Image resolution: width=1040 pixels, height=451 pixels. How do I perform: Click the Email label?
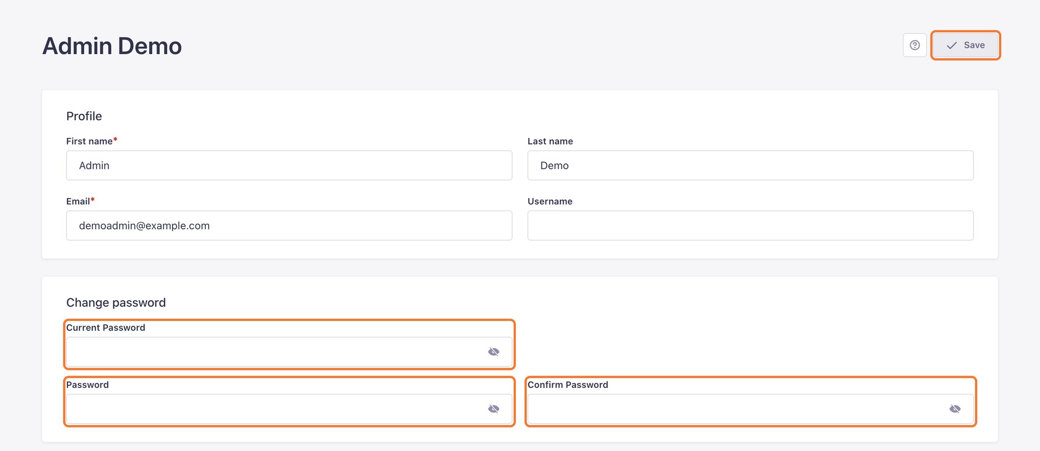(x=80, y=201)
